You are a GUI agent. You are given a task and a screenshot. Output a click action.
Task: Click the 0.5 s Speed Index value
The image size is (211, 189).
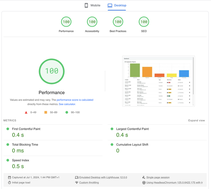[x=18, y=166]
